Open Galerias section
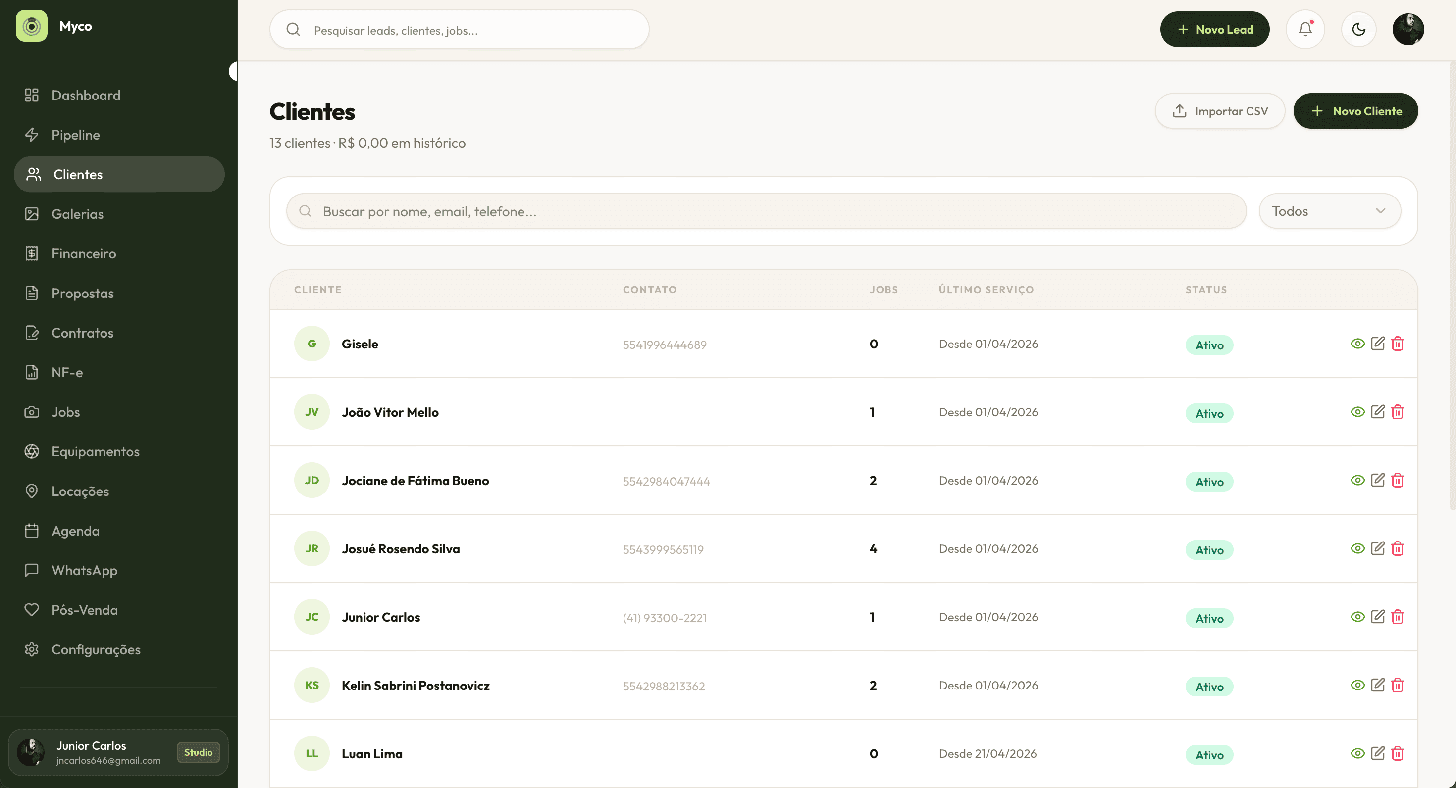The height and width of the screenshot is (788, 1456). pos(119,213)
